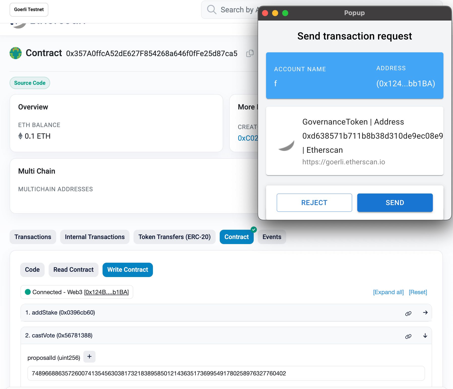Click the verified check badge on Contract tab
453x389 pixels.
(x=254, y=229)
